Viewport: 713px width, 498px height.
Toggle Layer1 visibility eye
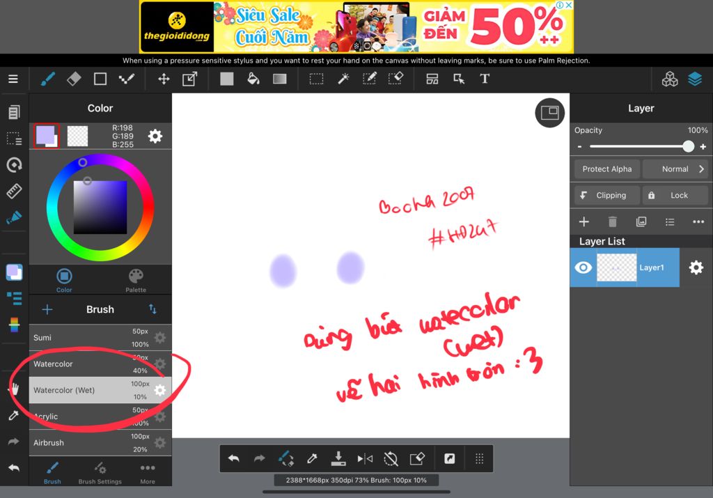point(583,267)
